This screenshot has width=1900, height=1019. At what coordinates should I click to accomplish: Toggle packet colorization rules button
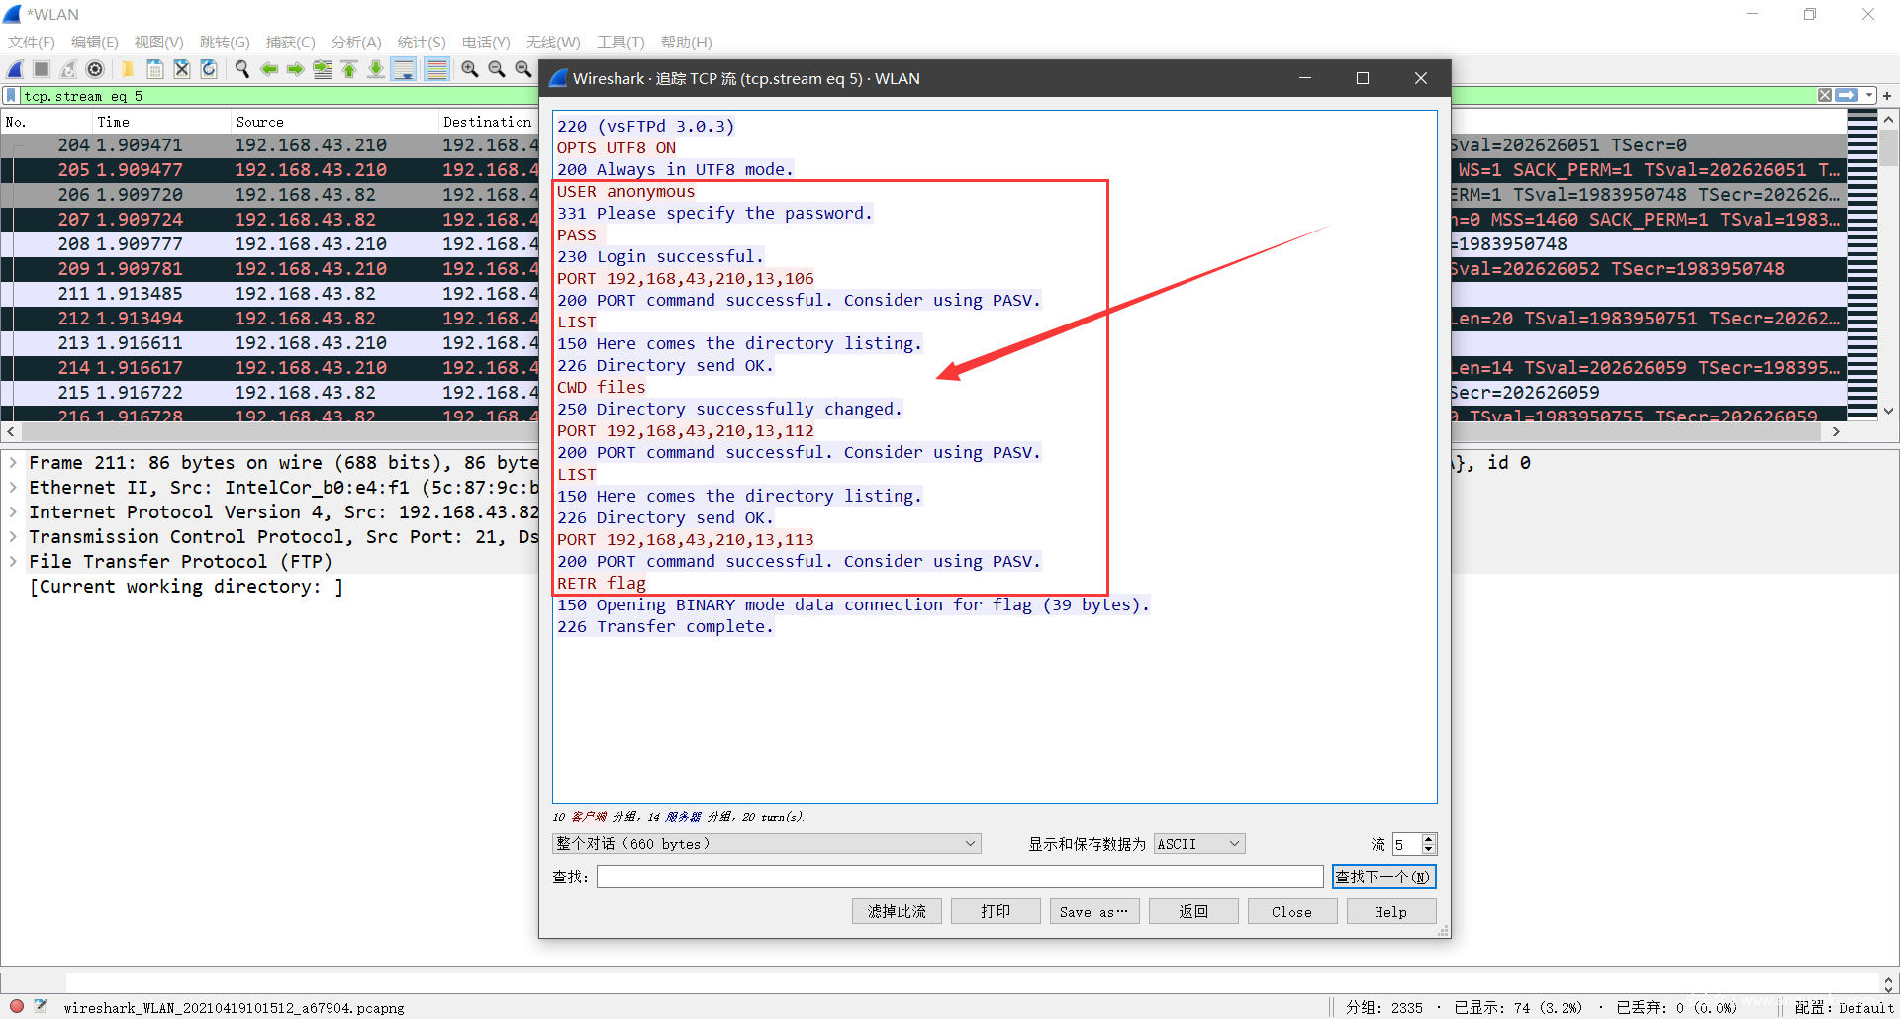pyautogui.click(x=436, y=69)
